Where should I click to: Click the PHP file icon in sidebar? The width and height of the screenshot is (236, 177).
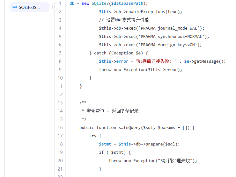click(x=15, y=7)
